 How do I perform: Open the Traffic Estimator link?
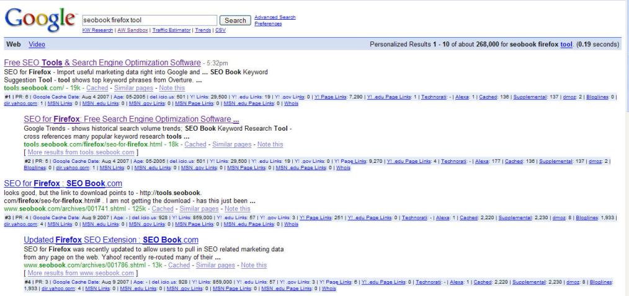tap(171, 30)
